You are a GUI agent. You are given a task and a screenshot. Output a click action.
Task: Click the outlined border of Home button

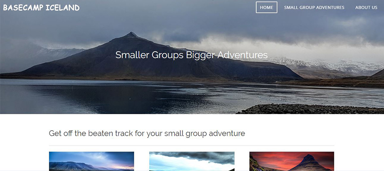pyautogui.click(x=266, y=2)
